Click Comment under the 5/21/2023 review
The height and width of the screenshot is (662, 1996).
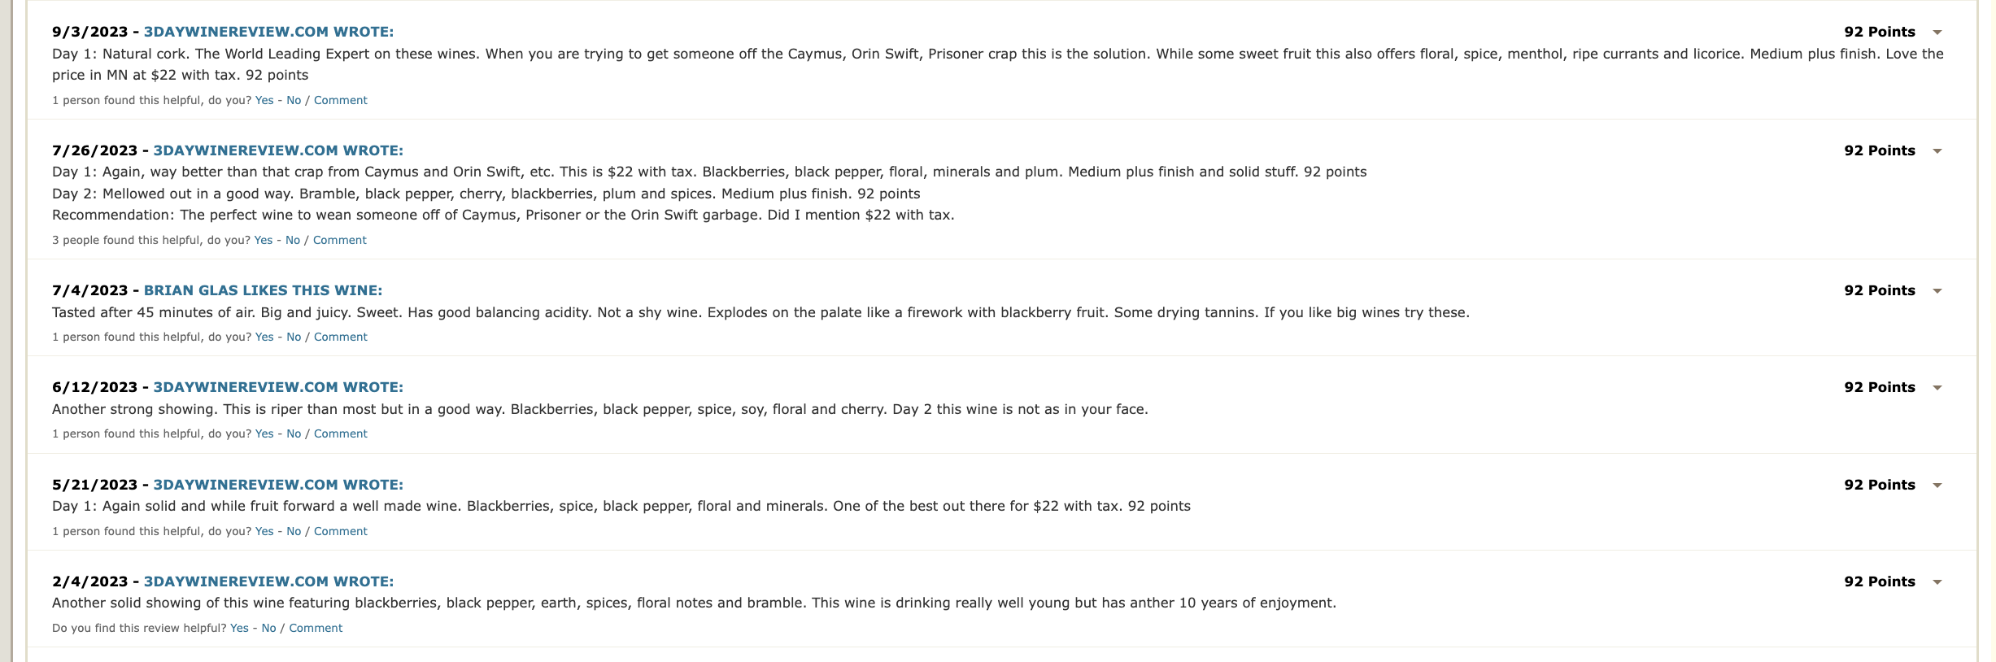click(x=341, y=531)
